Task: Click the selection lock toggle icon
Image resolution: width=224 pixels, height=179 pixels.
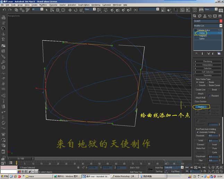Action: (x=78, y=168)
